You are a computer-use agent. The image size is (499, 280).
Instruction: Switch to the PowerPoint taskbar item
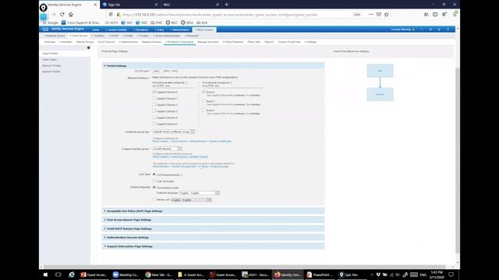click(319, 275)
